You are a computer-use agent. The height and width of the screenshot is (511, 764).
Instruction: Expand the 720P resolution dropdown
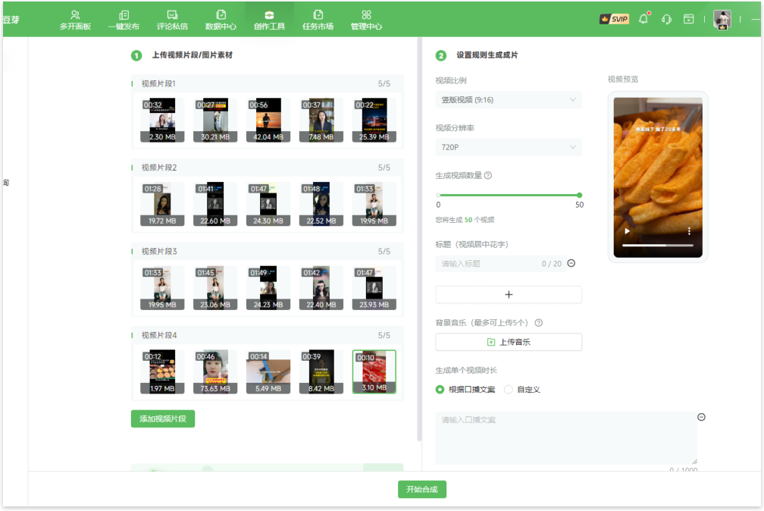pyautogui.click(x=509, y=147)
